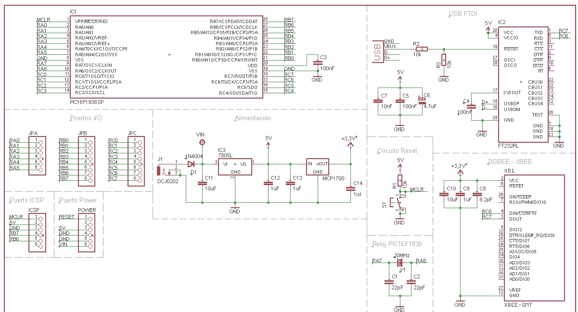Click the 'RSSI/PWM/DIO10' pin label on XB1
578x312 pixels.
point(528,202)
